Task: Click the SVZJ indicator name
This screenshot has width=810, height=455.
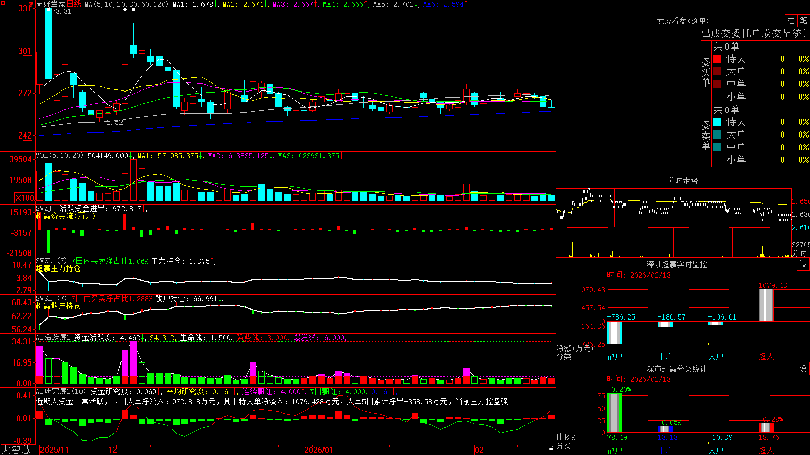Action: pyautogui.click(x=44, y=208)
